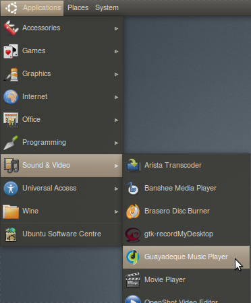Open the Places menu
This screenshot has height=303, width=251.
pyautogui.click(x=78, y=8)
